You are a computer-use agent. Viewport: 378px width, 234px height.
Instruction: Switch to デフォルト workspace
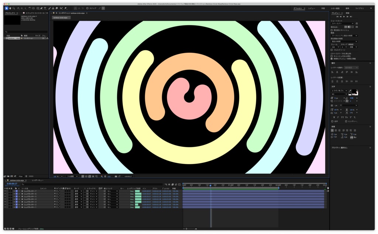[298, 8]
